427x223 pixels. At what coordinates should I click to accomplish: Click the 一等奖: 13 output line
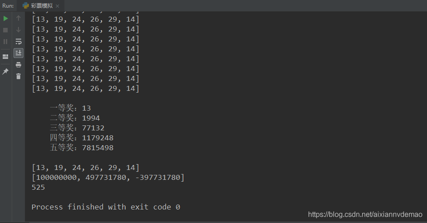70,108
